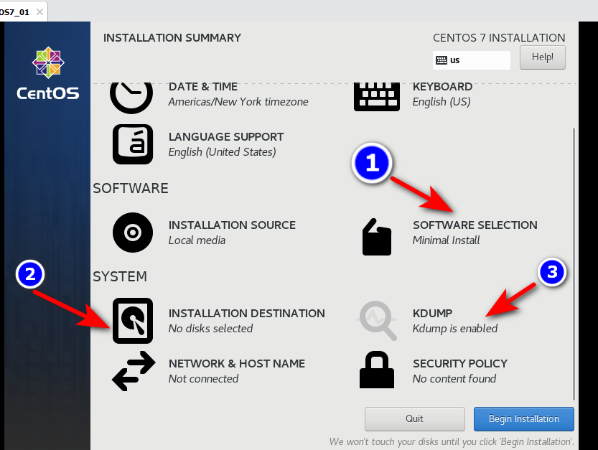The image size is (598, 450).
Task: Select the NETWORK & HOST NAME label
Action: click(237, 364)
